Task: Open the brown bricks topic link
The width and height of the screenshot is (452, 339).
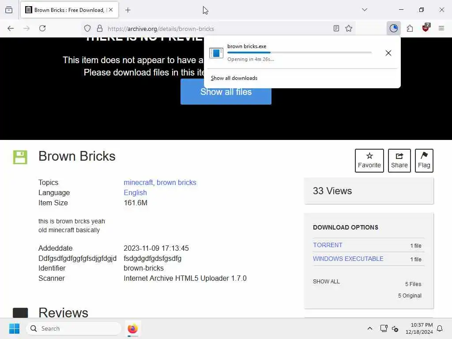Action: 177,182
